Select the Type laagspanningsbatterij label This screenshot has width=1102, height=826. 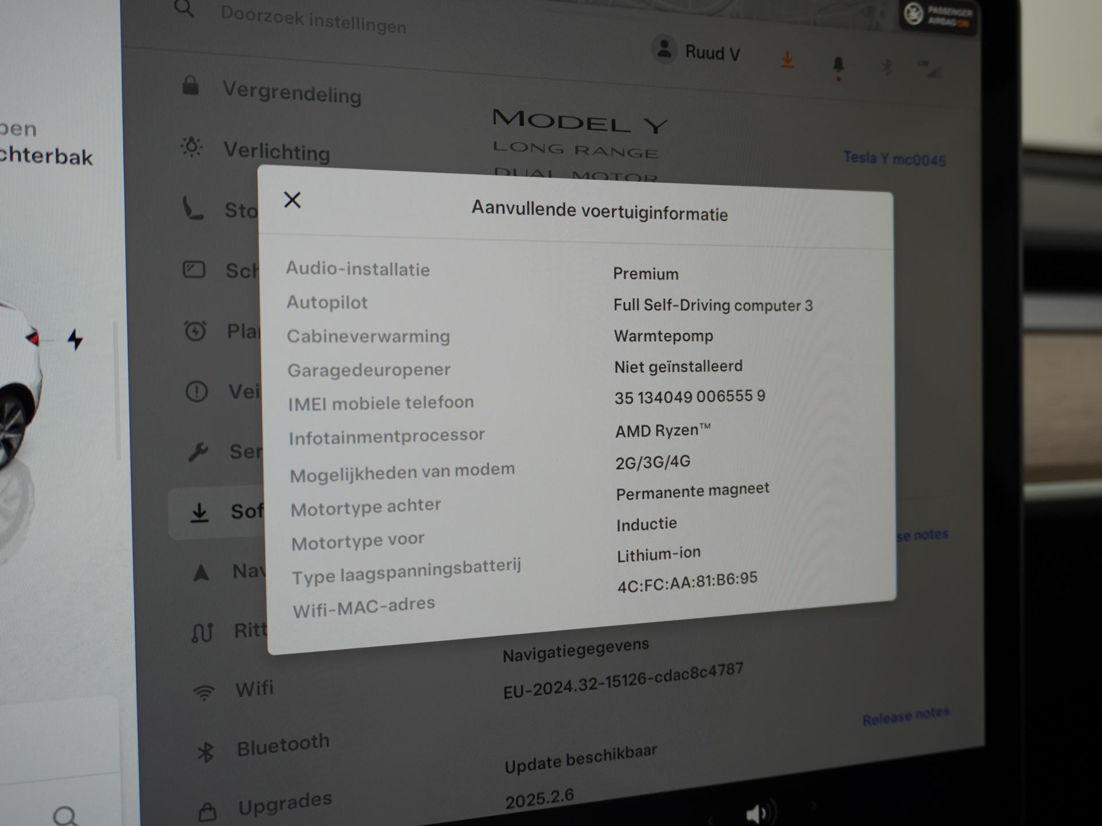(406, 571)
